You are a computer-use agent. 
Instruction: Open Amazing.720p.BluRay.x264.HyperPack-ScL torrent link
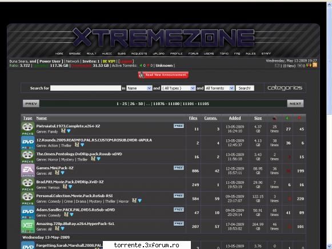coord(75,224)
